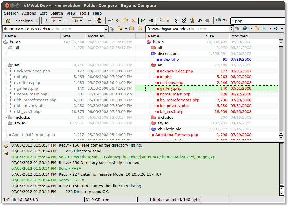Click the Select Files checkmark-with-page icon
The image size is (288, 206).
pyautogui.click(x=184, y=21)
